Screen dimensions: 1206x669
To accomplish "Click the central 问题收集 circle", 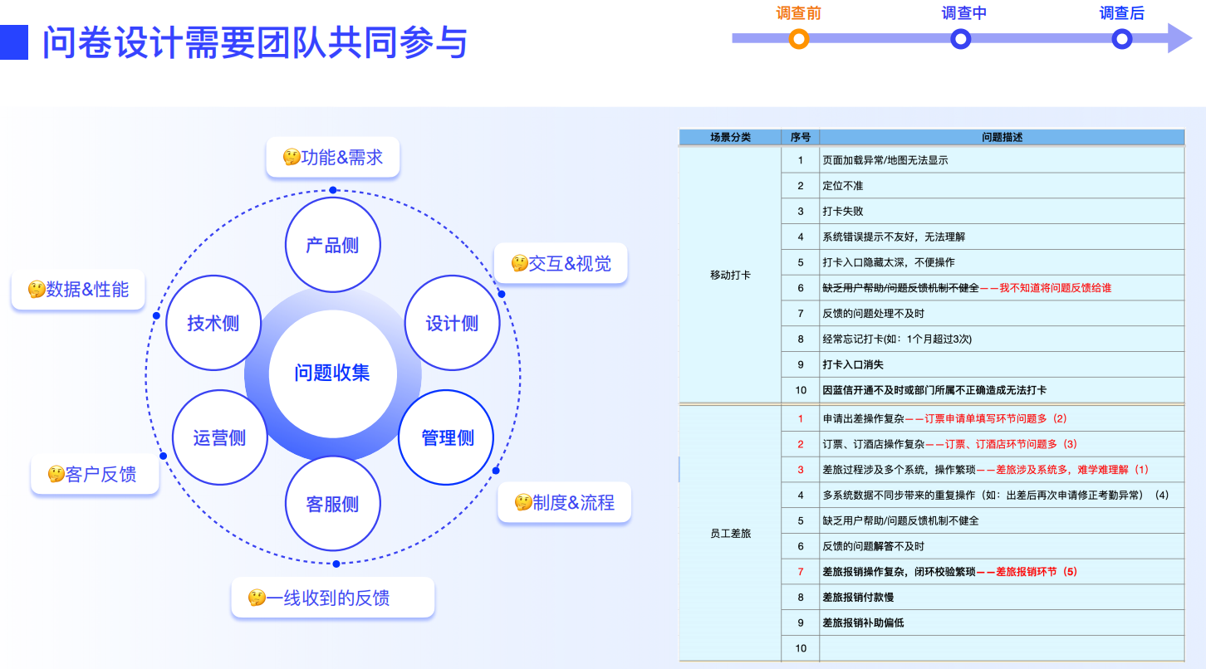I will pyautogui.click(x=332, y=373).
